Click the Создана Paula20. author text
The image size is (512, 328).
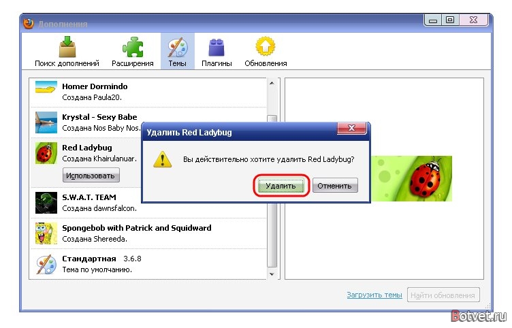coord(92,97)
